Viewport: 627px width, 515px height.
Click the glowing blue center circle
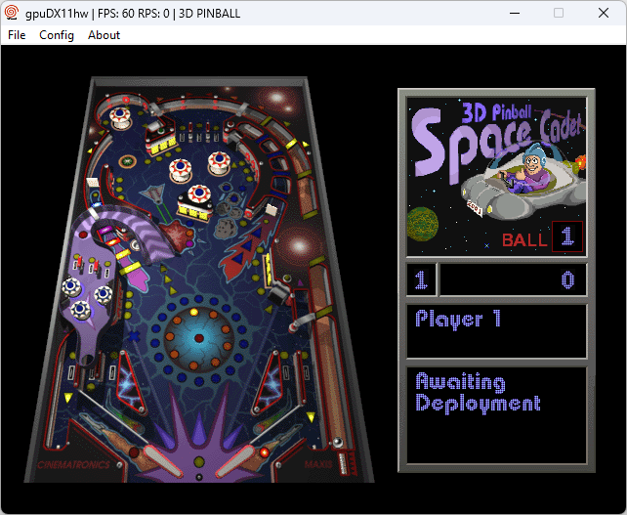click(x=198, y=337)
